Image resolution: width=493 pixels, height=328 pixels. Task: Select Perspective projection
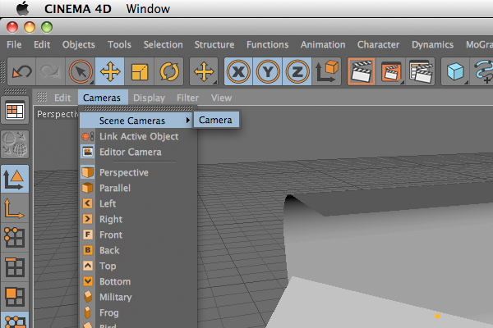138,173
